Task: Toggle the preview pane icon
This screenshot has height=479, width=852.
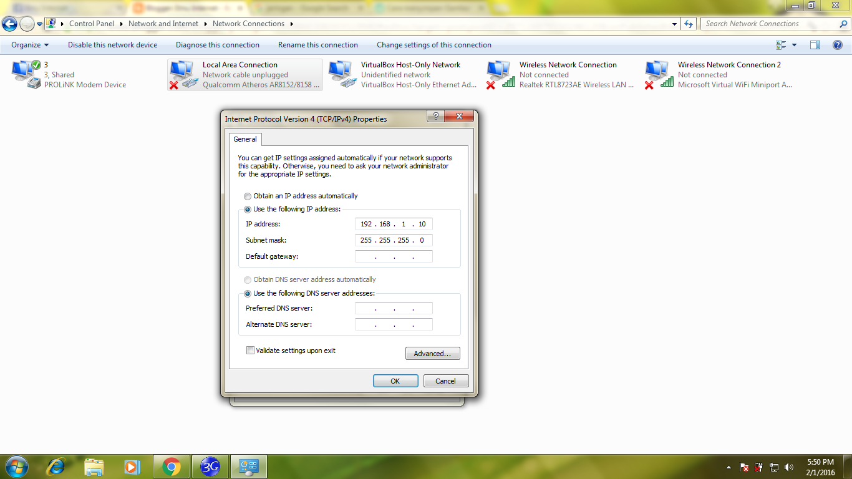Action: pyautogui.click(x=815, y=44)
